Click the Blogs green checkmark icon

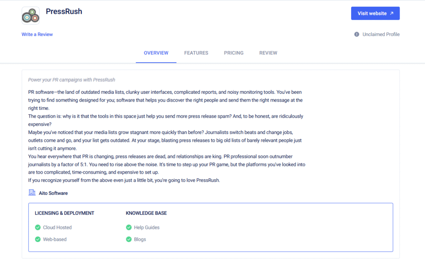click(129, 239)
